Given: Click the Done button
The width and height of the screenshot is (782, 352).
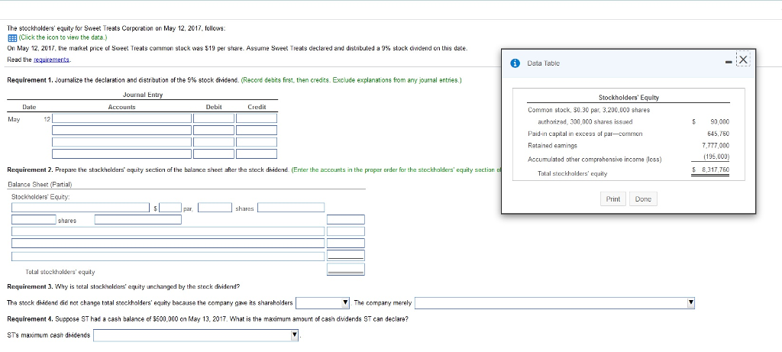Looking at the screenshot, I should pyautogui.click(x=643, y=199).
